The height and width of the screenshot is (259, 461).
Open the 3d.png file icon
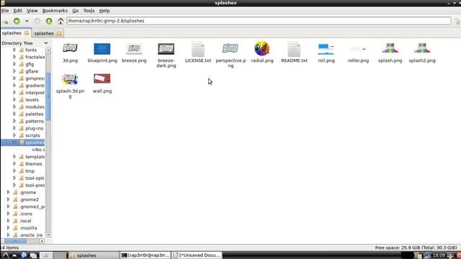click(70, 48)
